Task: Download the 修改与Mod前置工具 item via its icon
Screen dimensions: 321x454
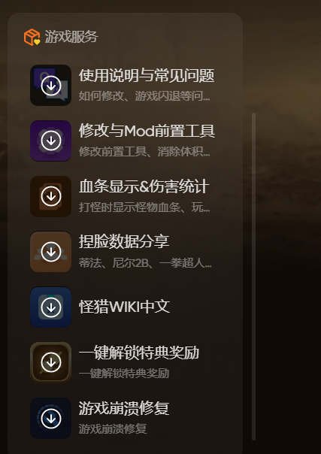Action: [50, 141]
